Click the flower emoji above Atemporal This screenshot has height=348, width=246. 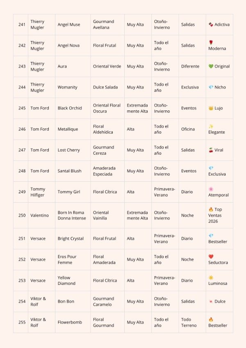coord(211,189)
